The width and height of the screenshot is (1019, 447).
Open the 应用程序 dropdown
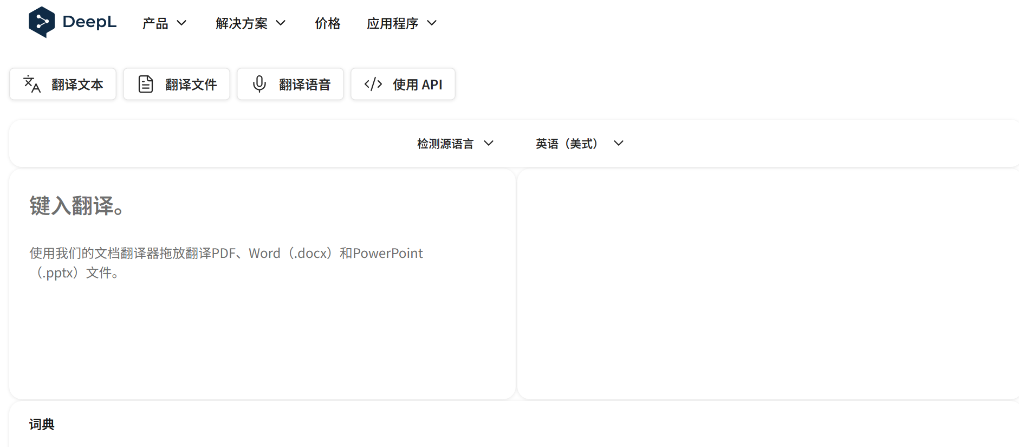pos(402,23)
